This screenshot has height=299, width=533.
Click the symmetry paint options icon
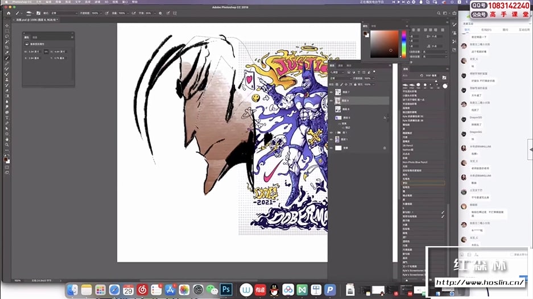pyautogui.click(x=175, y=13)
